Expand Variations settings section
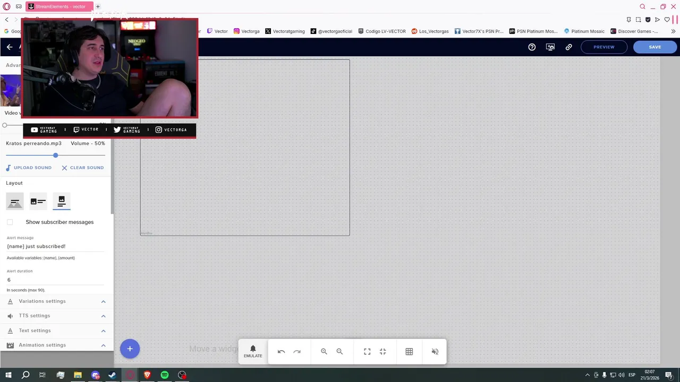The image size is (680, 382). 57,301
